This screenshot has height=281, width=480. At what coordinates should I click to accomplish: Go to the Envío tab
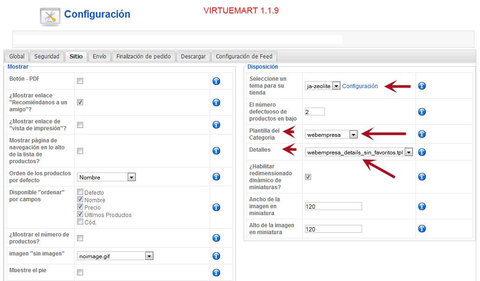pyautogui.click(x=99, y=57)
